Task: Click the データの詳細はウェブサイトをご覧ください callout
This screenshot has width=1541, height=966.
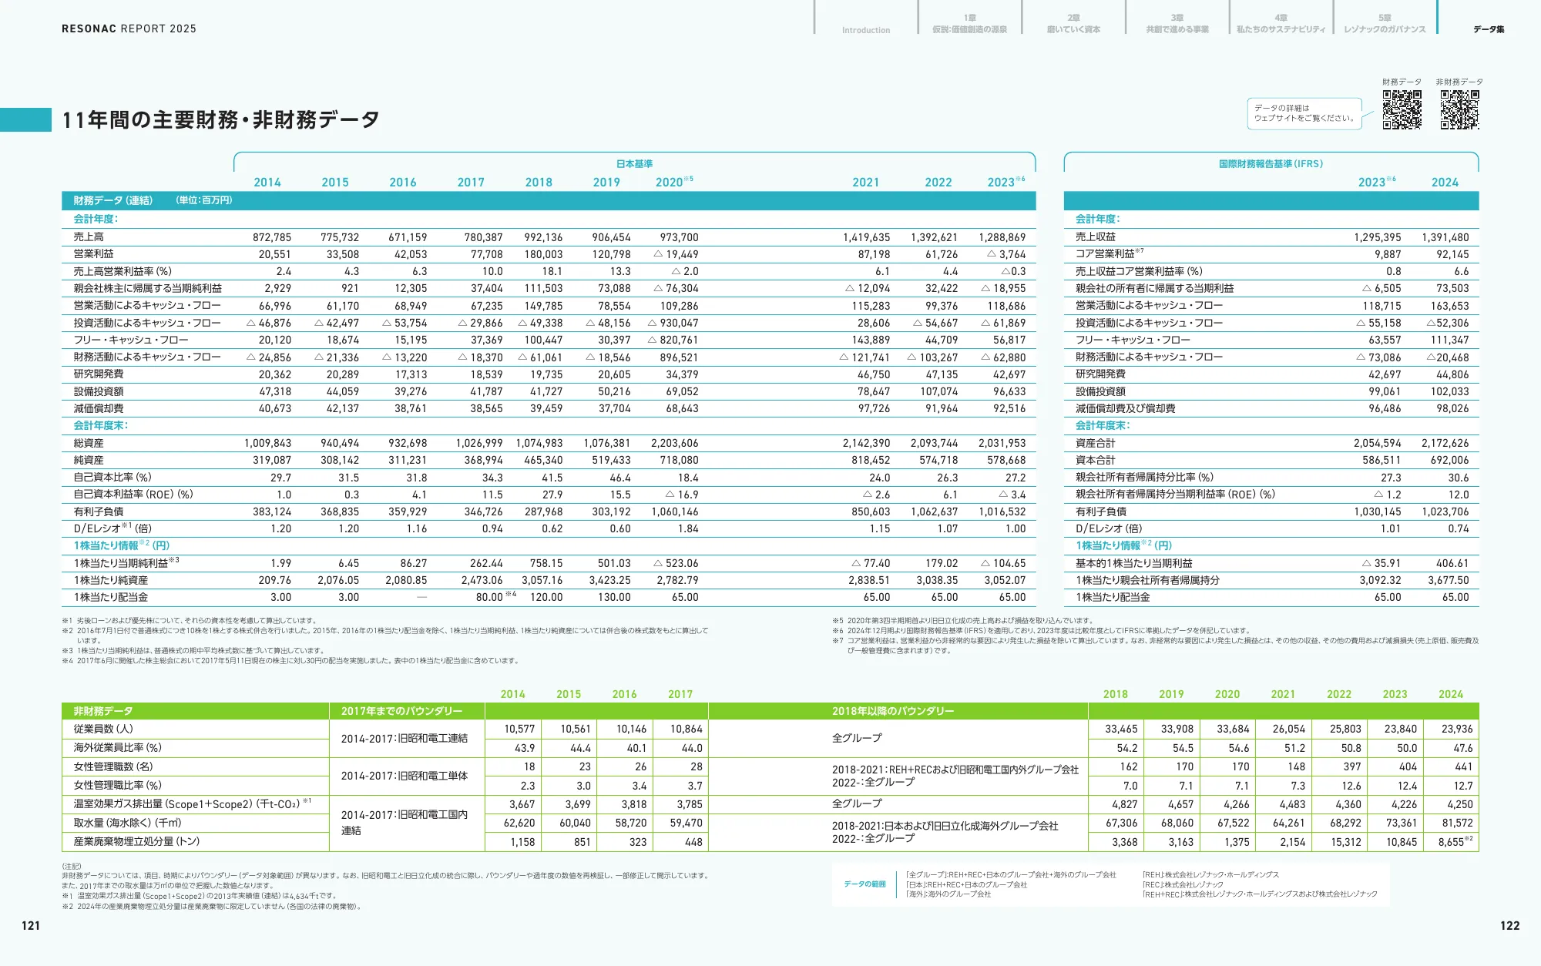Action: (1306, 112)
